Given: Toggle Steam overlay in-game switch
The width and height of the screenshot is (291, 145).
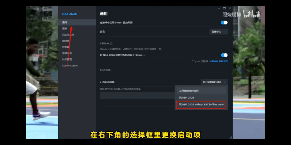Looking at the screenshot, I should tap(224, 23).
